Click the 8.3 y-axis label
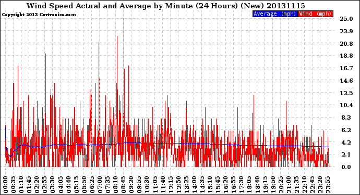This screenshot has width=360, height=195. click(x=346, y=118)
